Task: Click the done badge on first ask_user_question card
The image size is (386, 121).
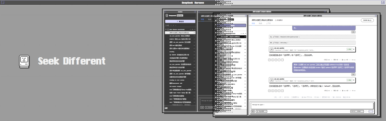Action: coord(349,49)
